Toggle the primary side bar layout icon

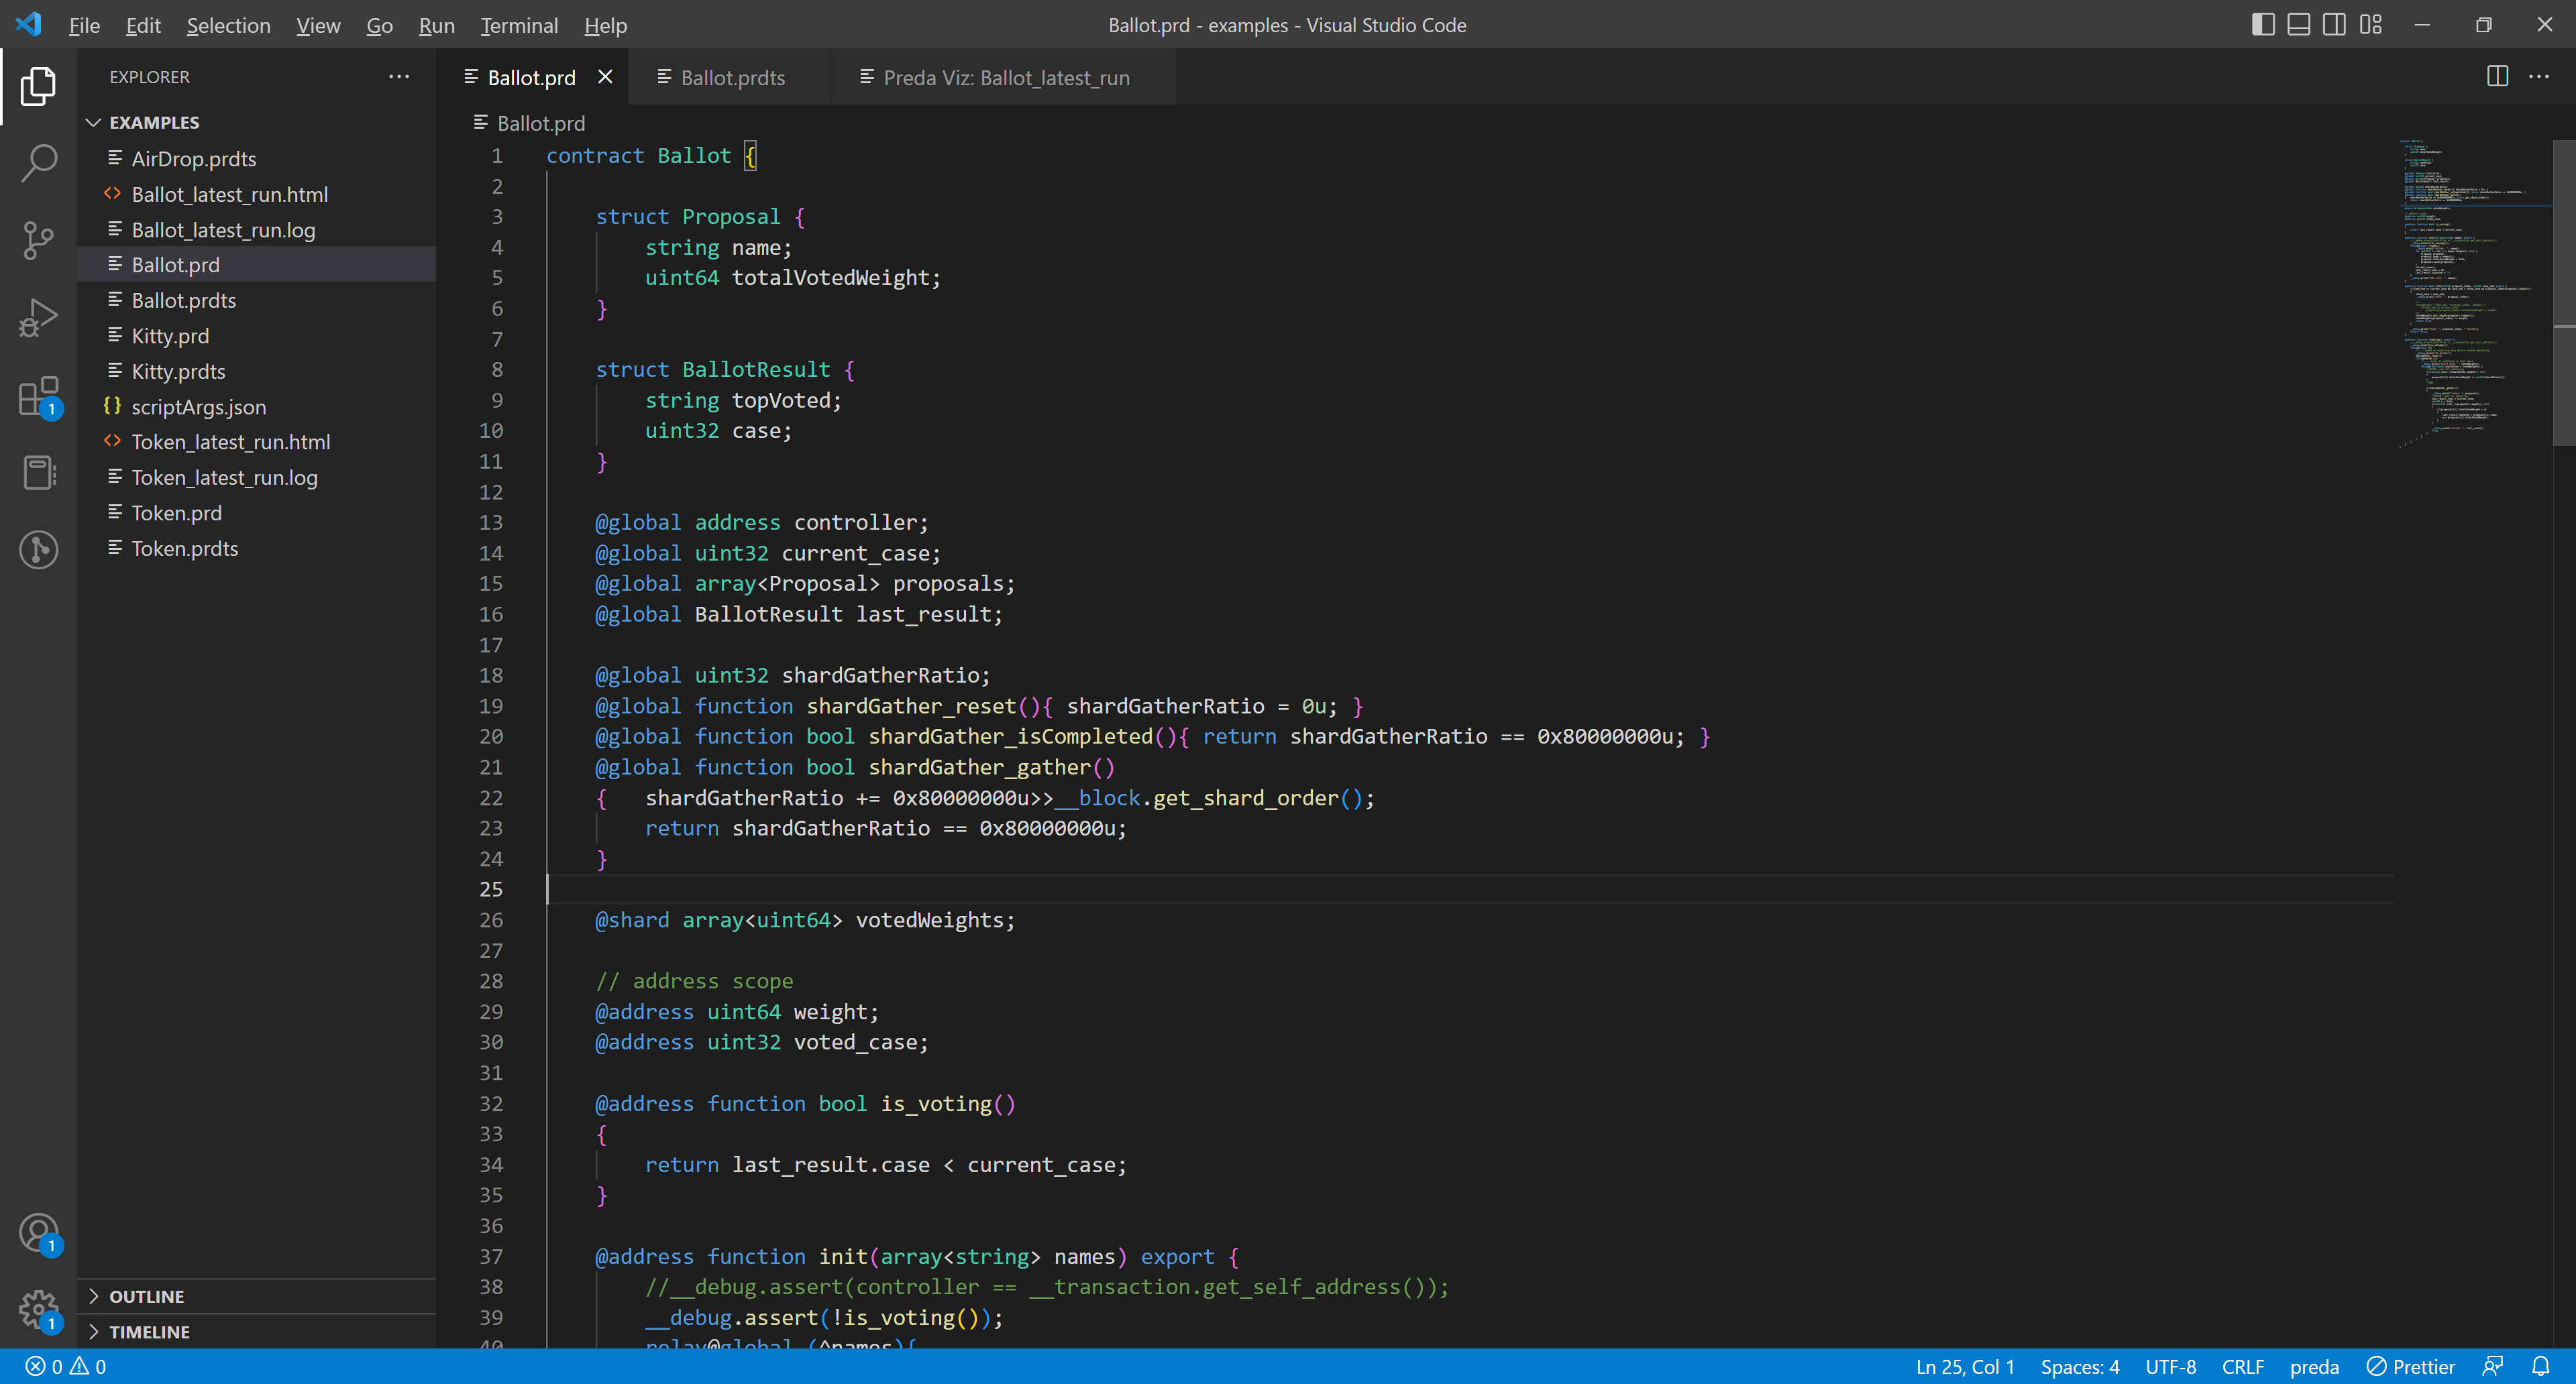point(2262,25)
